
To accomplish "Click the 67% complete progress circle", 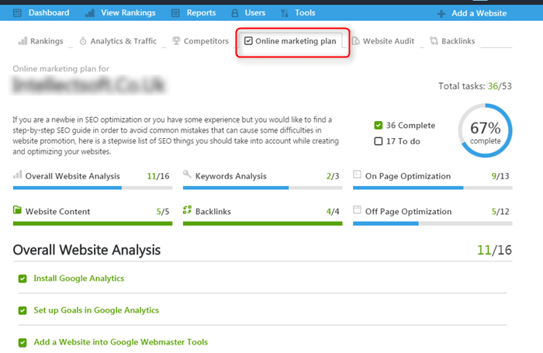I will (485, 130).
